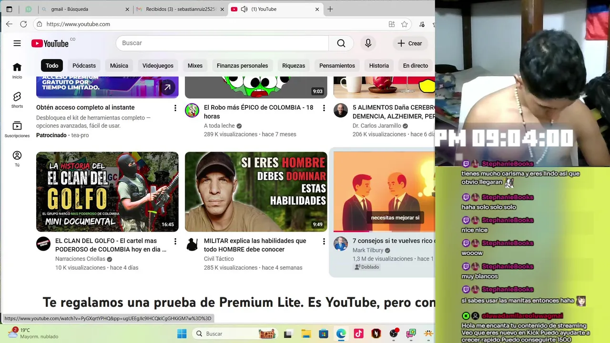Open OBS Studio from the taskbar

click(394, 333)
